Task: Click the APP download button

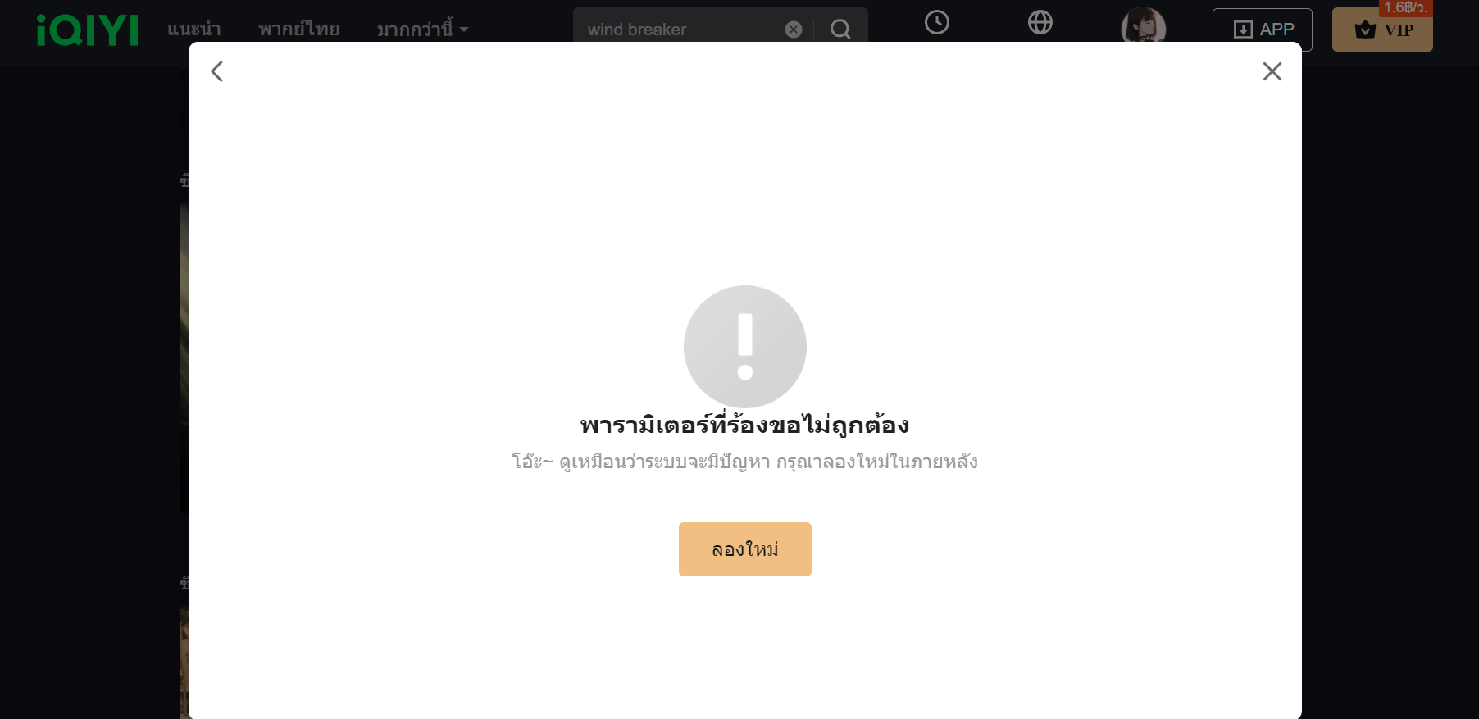Action: 1263,30
